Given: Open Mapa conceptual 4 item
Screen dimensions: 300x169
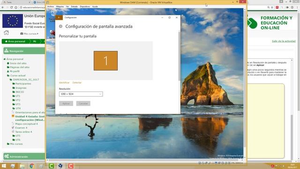Looking at the screenshot, I should pyautogui.click(x=26, y=124).
